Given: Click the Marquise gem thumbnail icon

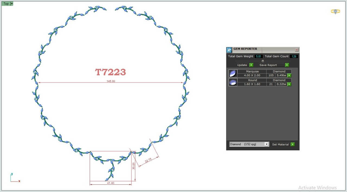Looking at the screenshot, I should click(233, 74).
